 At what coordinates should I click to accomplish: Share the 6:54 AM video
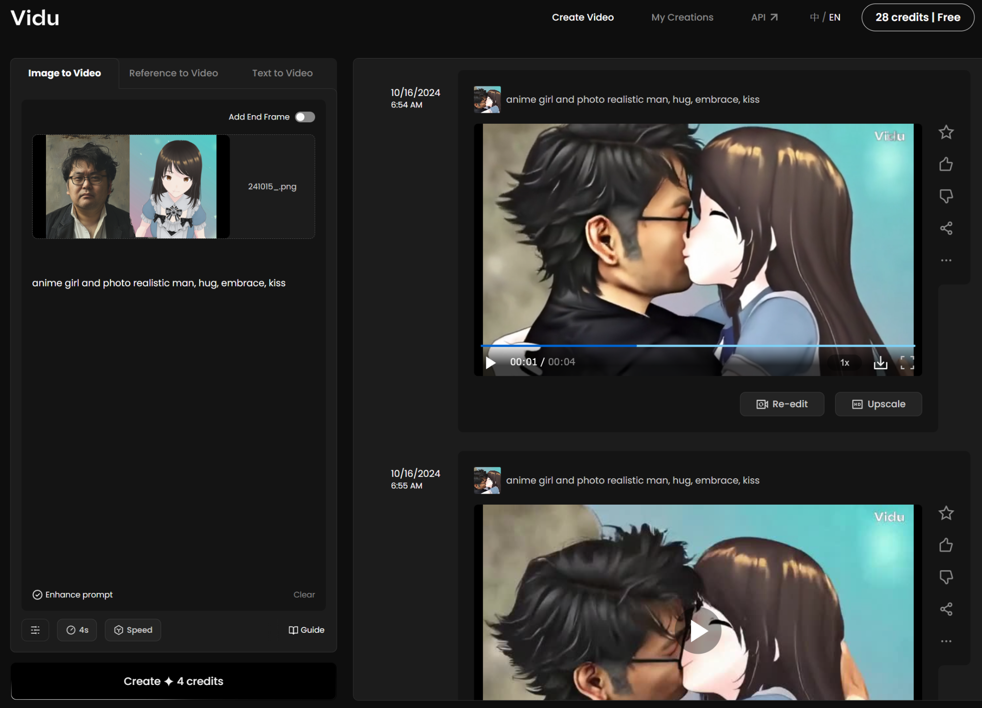point(946,228)
